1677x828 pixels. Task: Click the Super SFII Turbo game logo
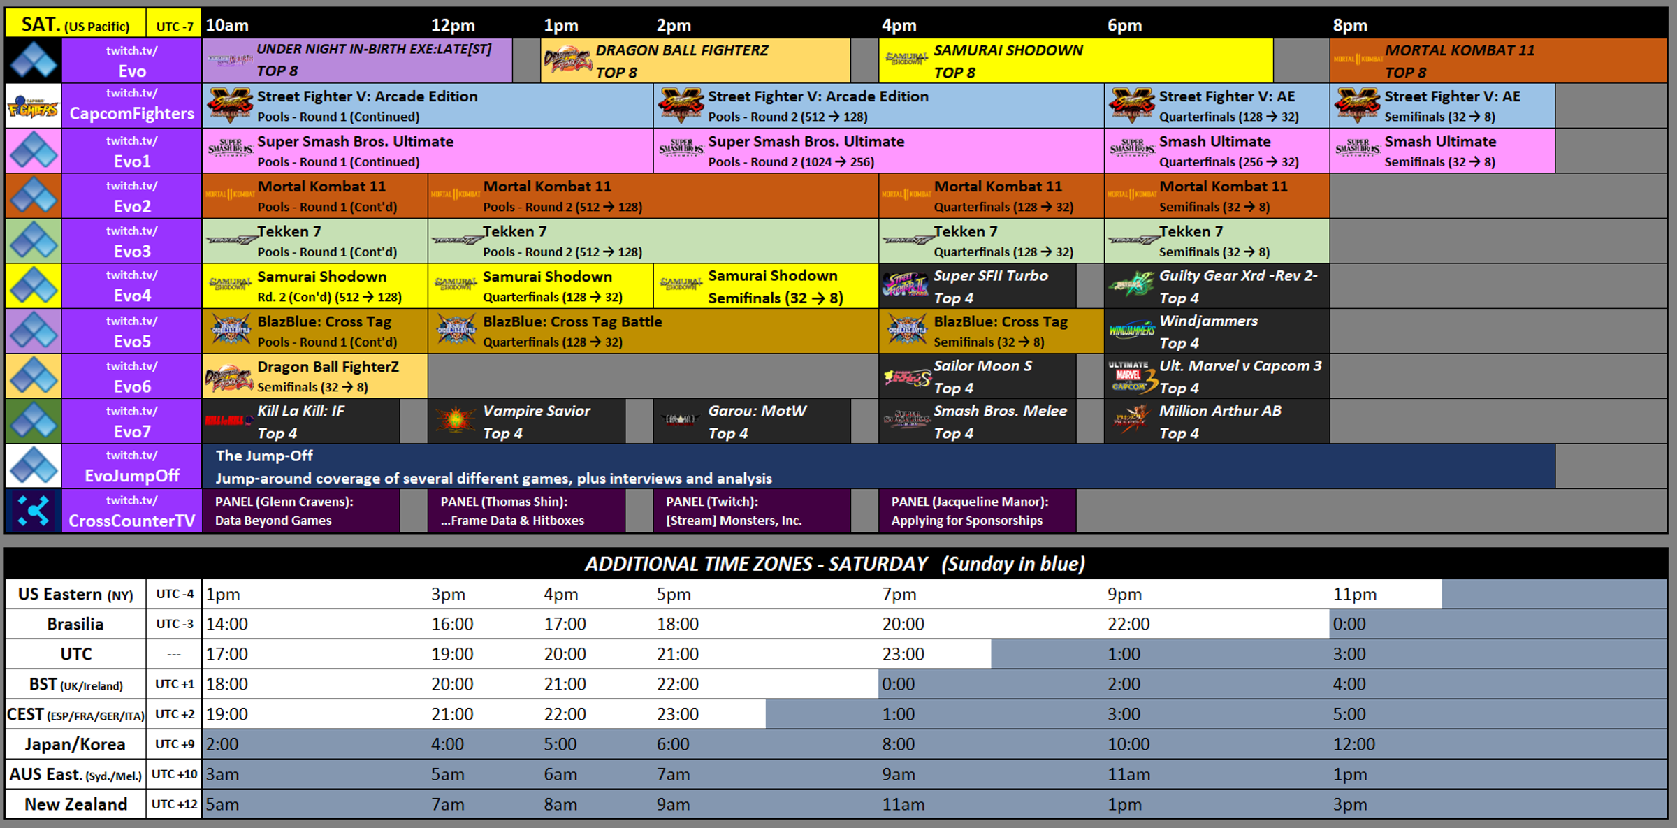[906, 285]
